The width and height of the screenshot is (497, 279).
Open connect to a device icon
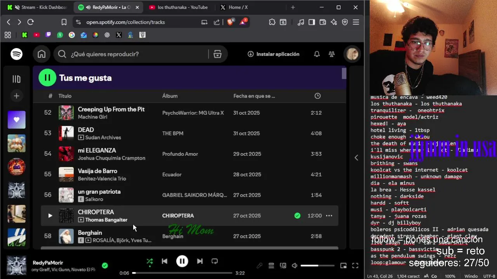pos(283,265)
